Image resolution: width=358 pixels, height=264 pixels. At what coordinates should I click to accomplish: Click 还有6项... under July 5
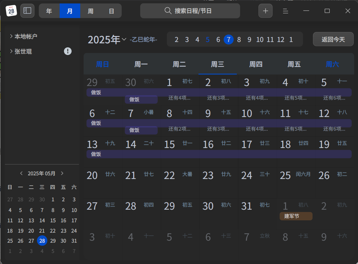coord(334,98)
